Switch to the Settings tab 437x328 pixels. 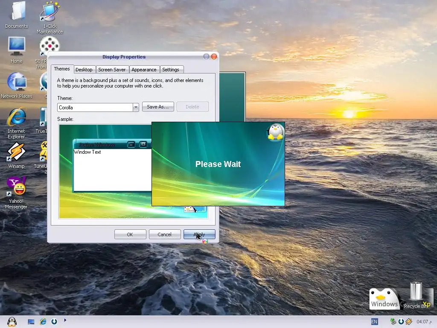pyautogui.click(x=171, y=70)
